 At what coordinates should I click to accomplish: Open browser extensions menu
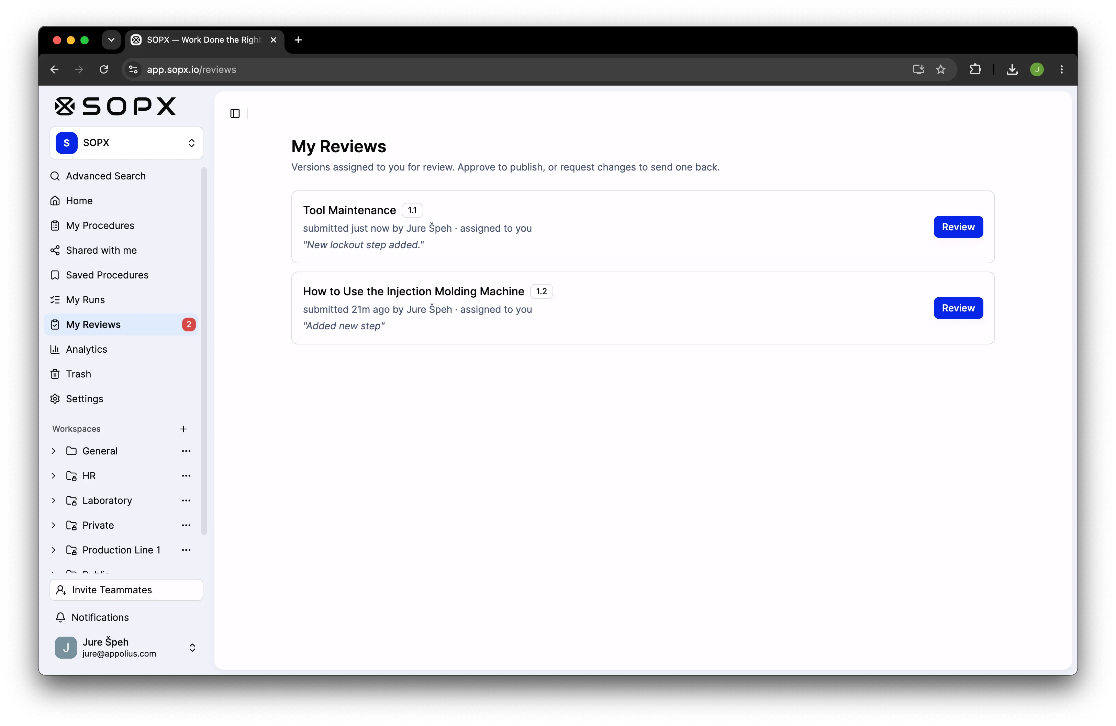pos(975,69)
